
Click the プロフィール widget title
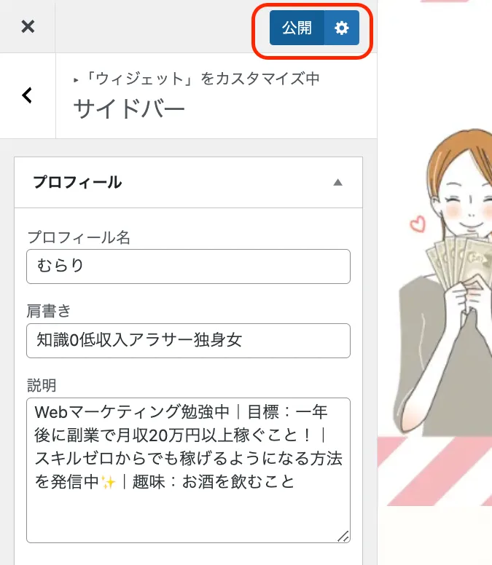coord(77,182)
